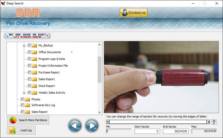The image size is (223, 138).
Task: Select the Office Documents folder name
Action: click(50, 52)
